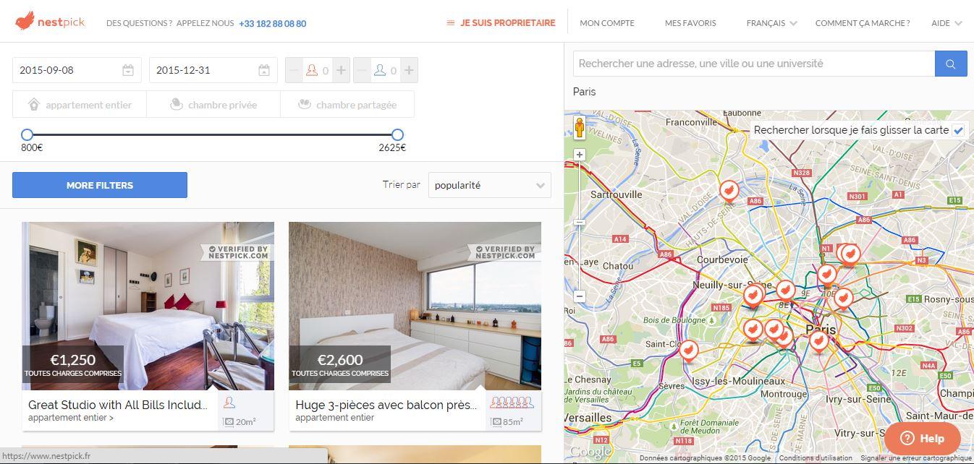Click the blue search magnifier button

tap(951, 64)
